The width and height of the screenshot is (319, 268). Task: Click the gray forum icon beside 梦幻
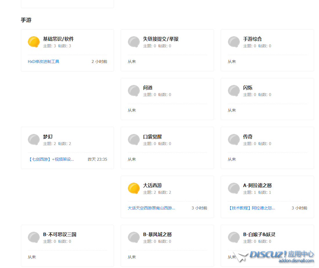pyautogui.click(x=34, y=140)
